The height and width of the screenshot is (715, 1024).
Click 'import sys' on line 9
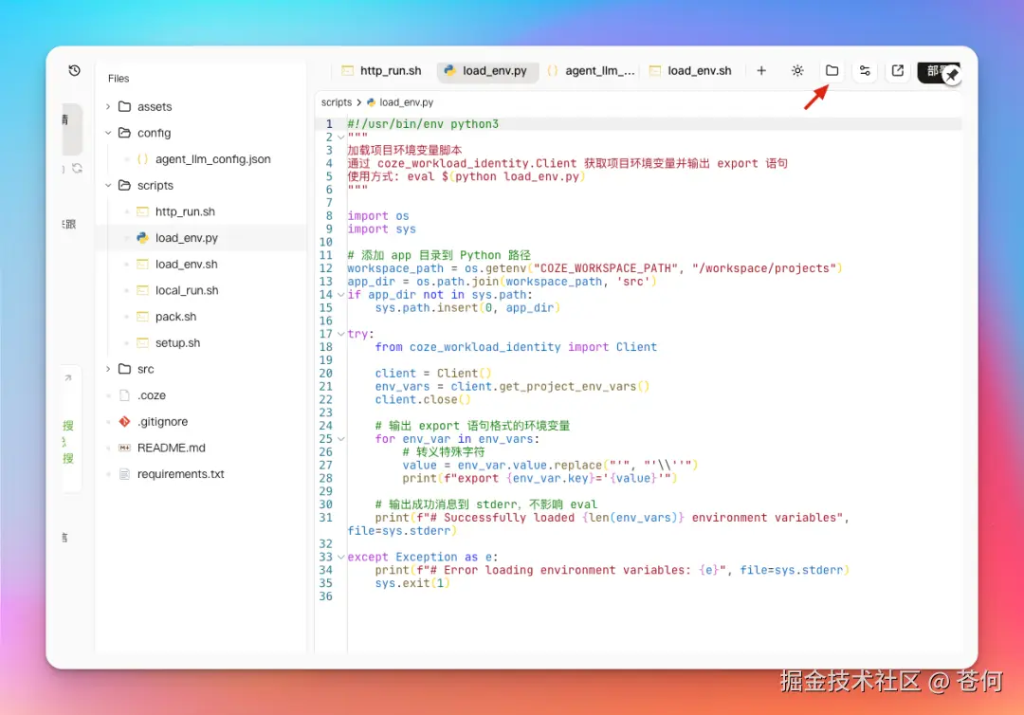(x=381, y=229)
